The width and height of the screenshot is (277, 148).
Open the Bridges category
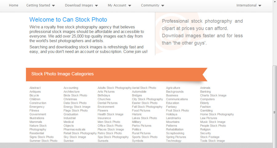tap(137, 95)
